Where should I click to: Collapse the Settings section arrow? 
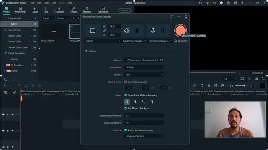click(86, 51)
